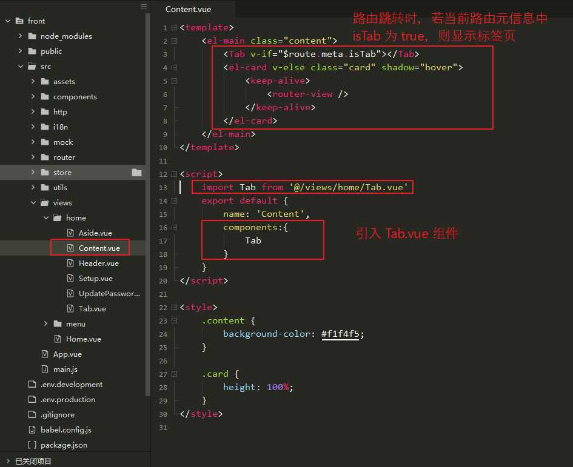This screenshot has width=573, height=467.
Task: Expand the node_modules folder arrow
Action: (x=20, y=36)
